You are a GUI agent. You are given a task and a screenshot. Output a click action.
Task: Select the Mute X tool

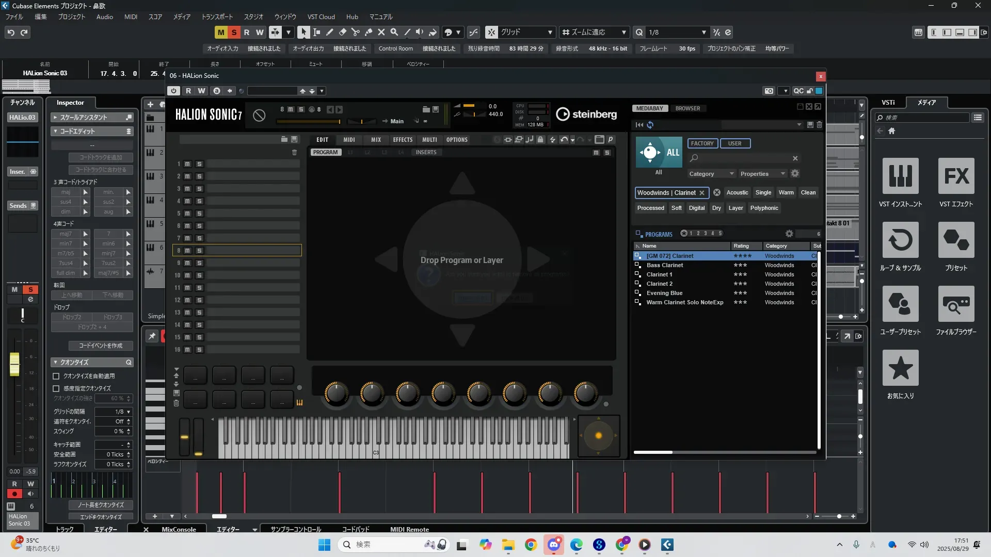click(x=381, y=32)
